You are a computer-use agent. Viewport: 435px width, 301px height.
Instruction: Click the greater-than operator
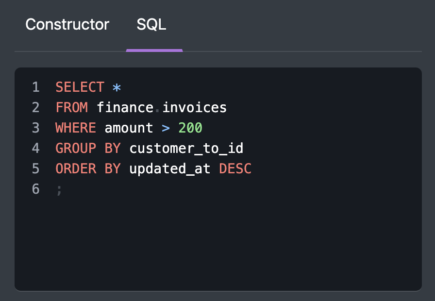click(x=166, y=128)
